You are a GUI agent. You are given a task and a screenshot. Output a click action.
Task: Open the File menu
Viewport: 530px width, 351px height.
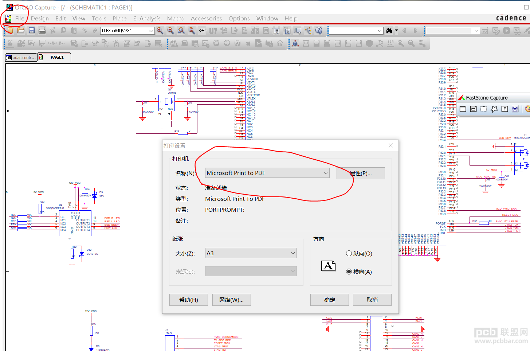(20, 18)
